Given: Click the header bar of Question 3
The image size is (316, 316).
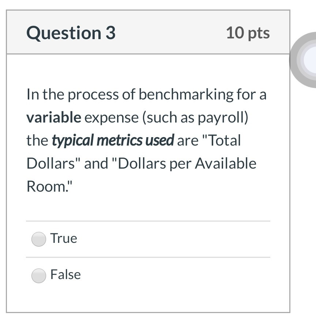Looking at the screenshot, I should coord(146,33).
